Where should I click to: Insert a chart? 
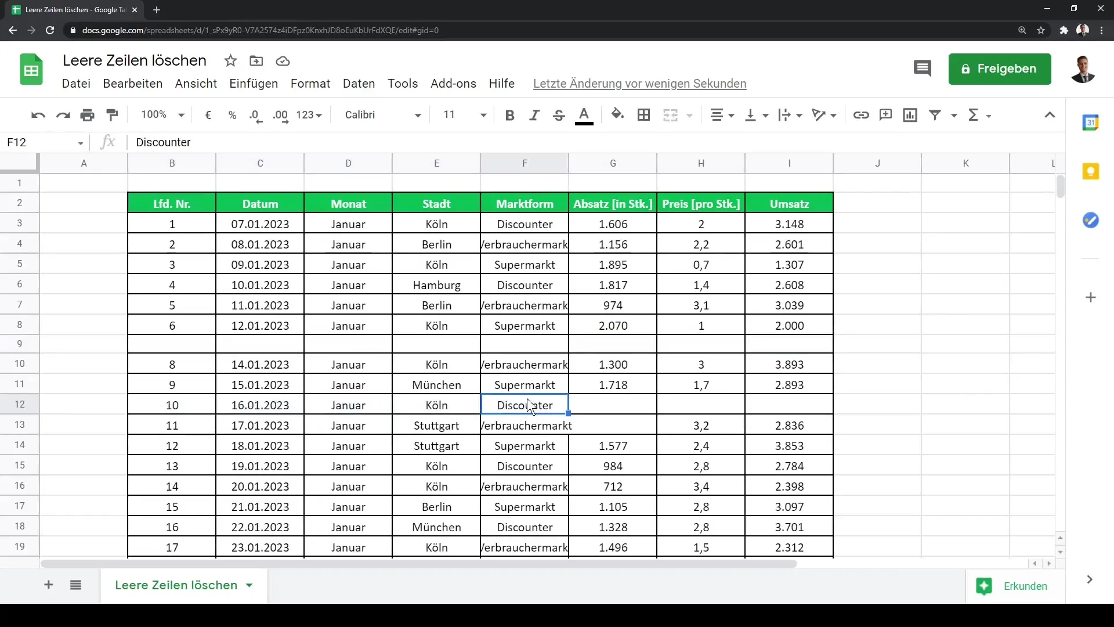910,115
